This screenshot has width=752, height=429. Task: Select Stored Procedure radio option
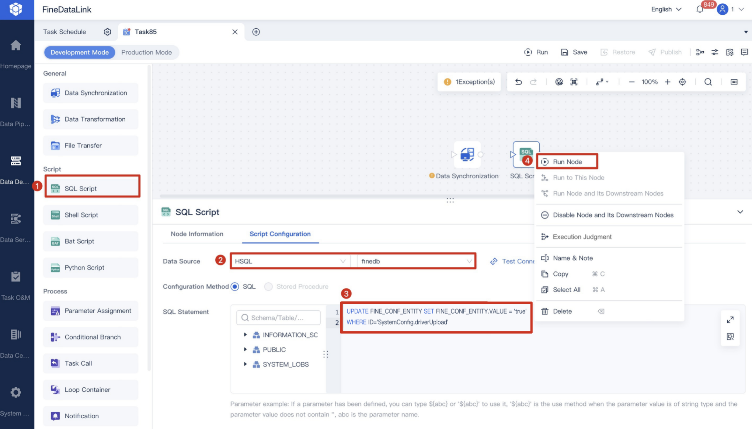pyautogui.click(x=268, y=286)
